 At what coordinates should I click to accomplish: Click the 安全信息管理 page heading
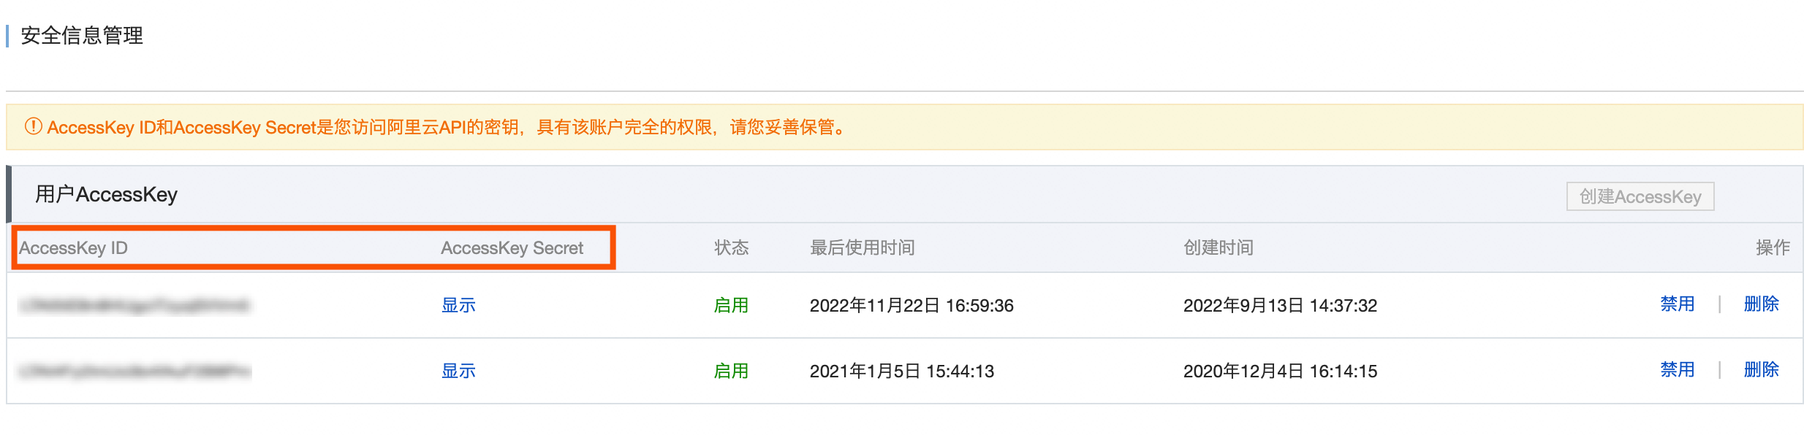pos(82,36)
